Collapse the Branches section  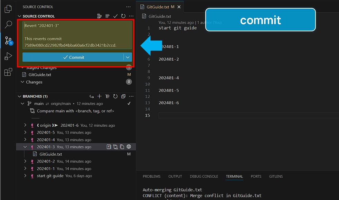coord(20,96)
